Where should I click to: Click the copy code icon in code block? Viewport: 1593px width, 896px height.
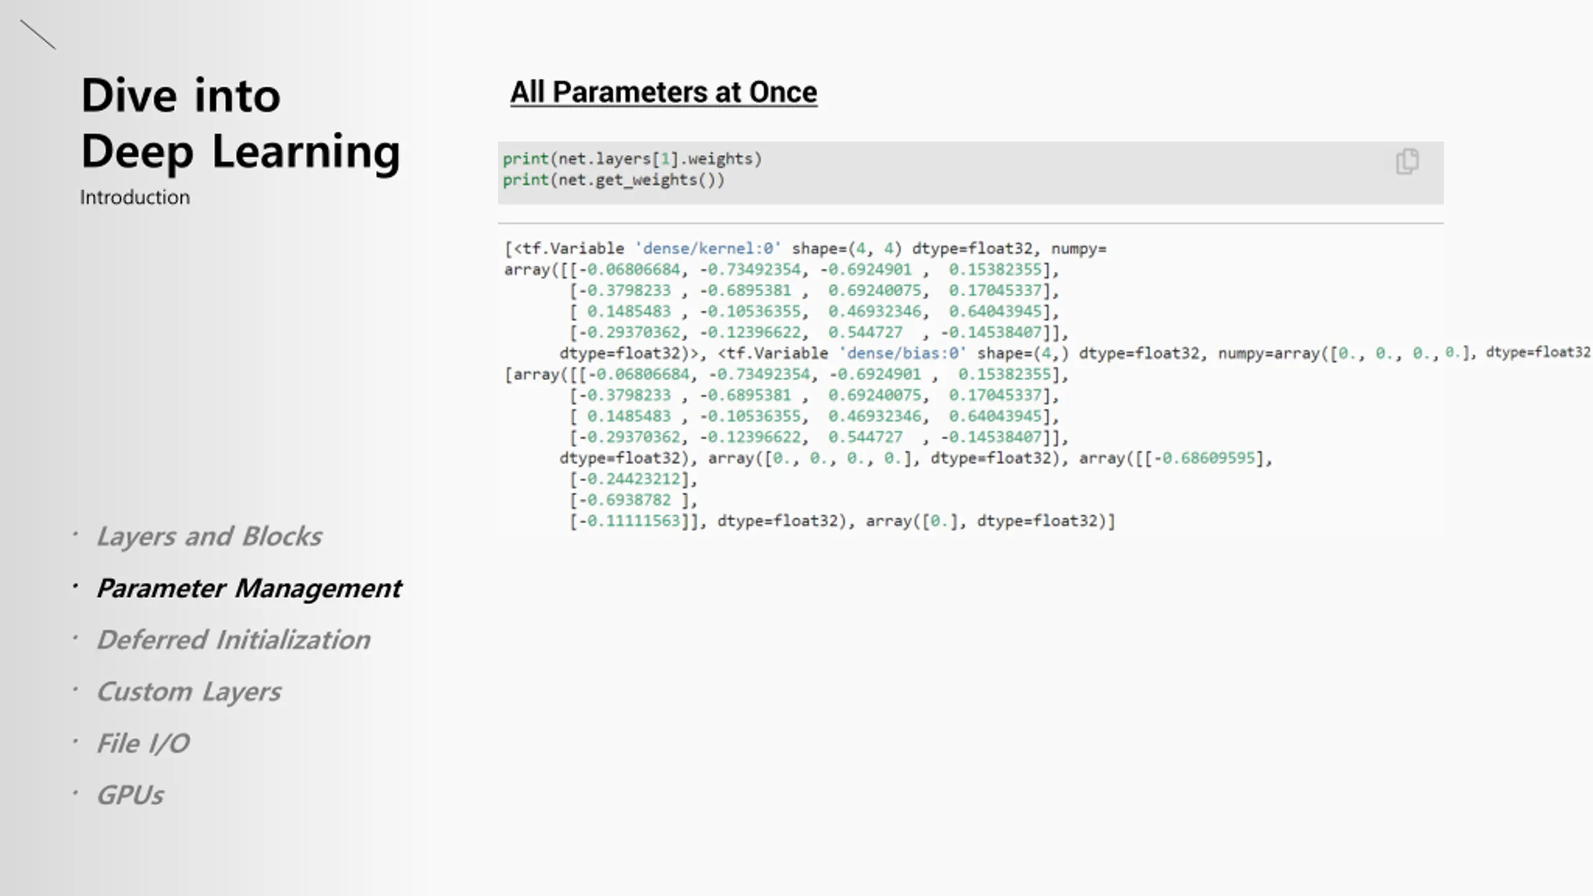coord(1407,162)
